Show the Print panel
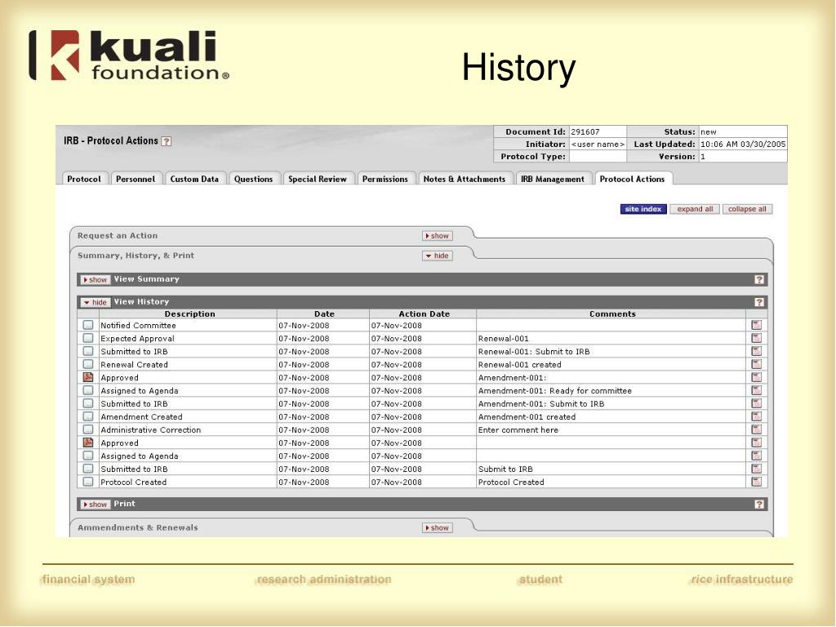Screen dimensions: 836x627 [95, 505]
